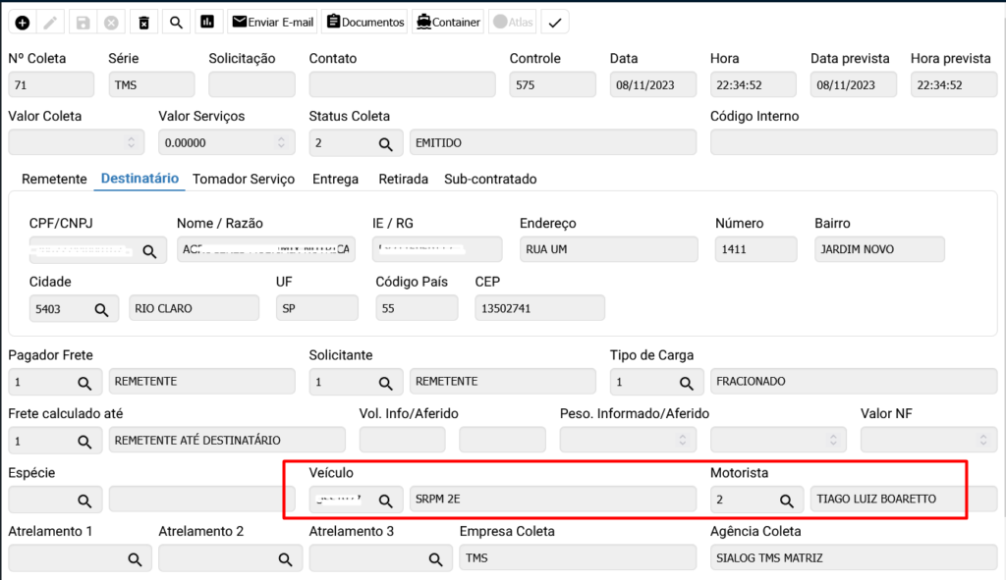1006x580 pixels.
Task: Click the Motorista search magnifier icon
Action: (787, 500)
